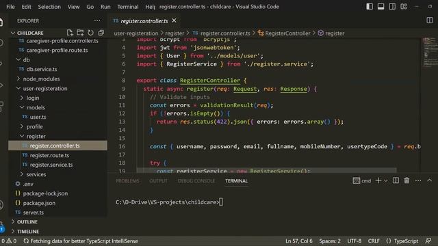
Task: Split the terminal pane
Action: tap(396, 180)
